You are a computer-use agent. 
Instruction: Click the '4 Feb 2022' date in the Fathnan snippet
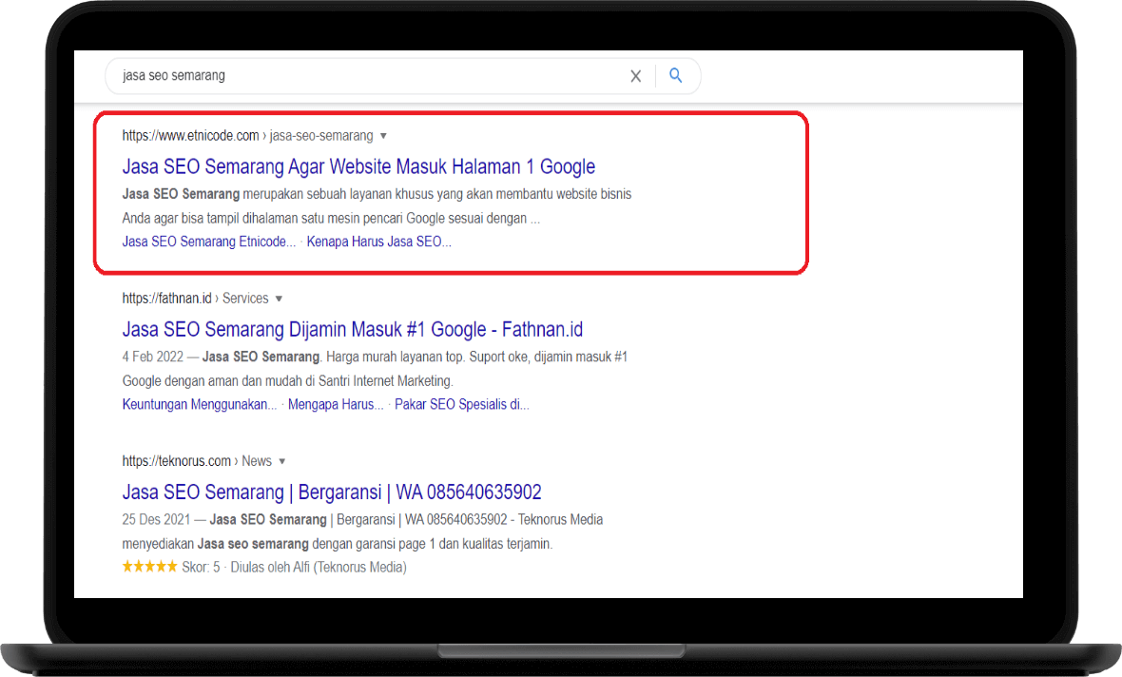click(x=152, y=358)
